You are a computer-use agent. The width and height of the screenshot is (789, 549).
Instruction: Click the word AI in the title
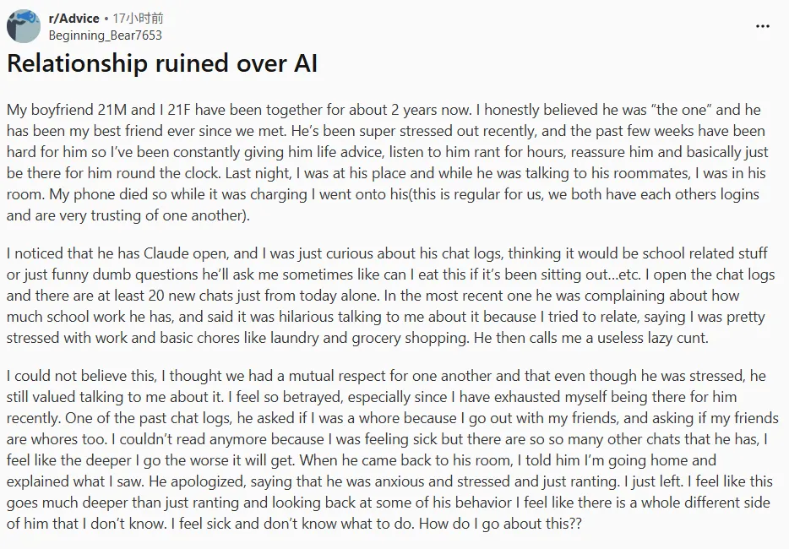[x=301, y=64]
